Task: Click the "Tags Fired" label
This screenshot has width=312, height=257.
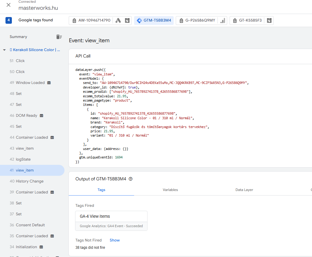Action: (x=85, y=205)
